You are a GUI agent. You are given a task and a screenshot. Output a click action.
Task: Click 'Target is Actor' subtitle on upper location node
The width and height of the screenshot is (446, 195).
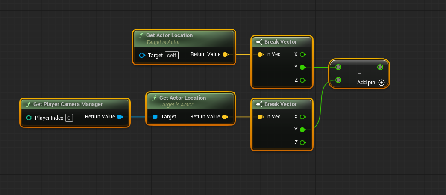(163, 42)
